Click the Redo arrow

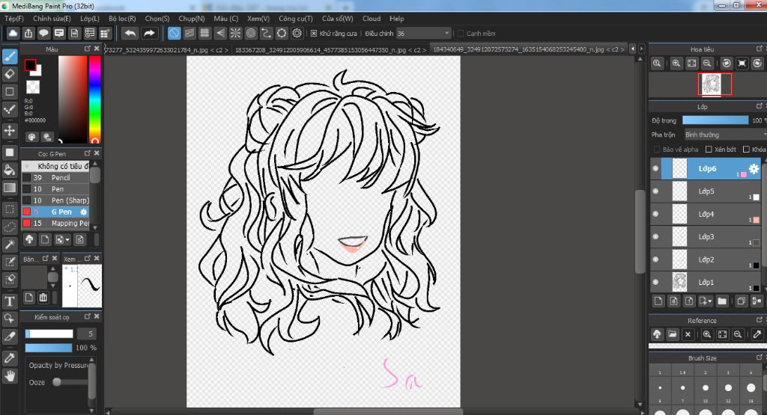[x=149, y=33]
